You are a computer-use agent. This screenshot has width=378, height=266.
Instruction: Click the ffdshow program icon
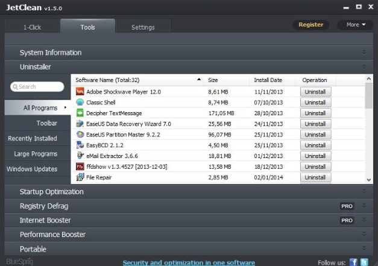point(80,166)
